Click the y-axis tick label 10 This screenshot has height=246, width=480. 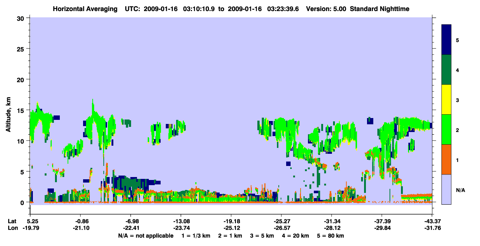coord(21,141)
